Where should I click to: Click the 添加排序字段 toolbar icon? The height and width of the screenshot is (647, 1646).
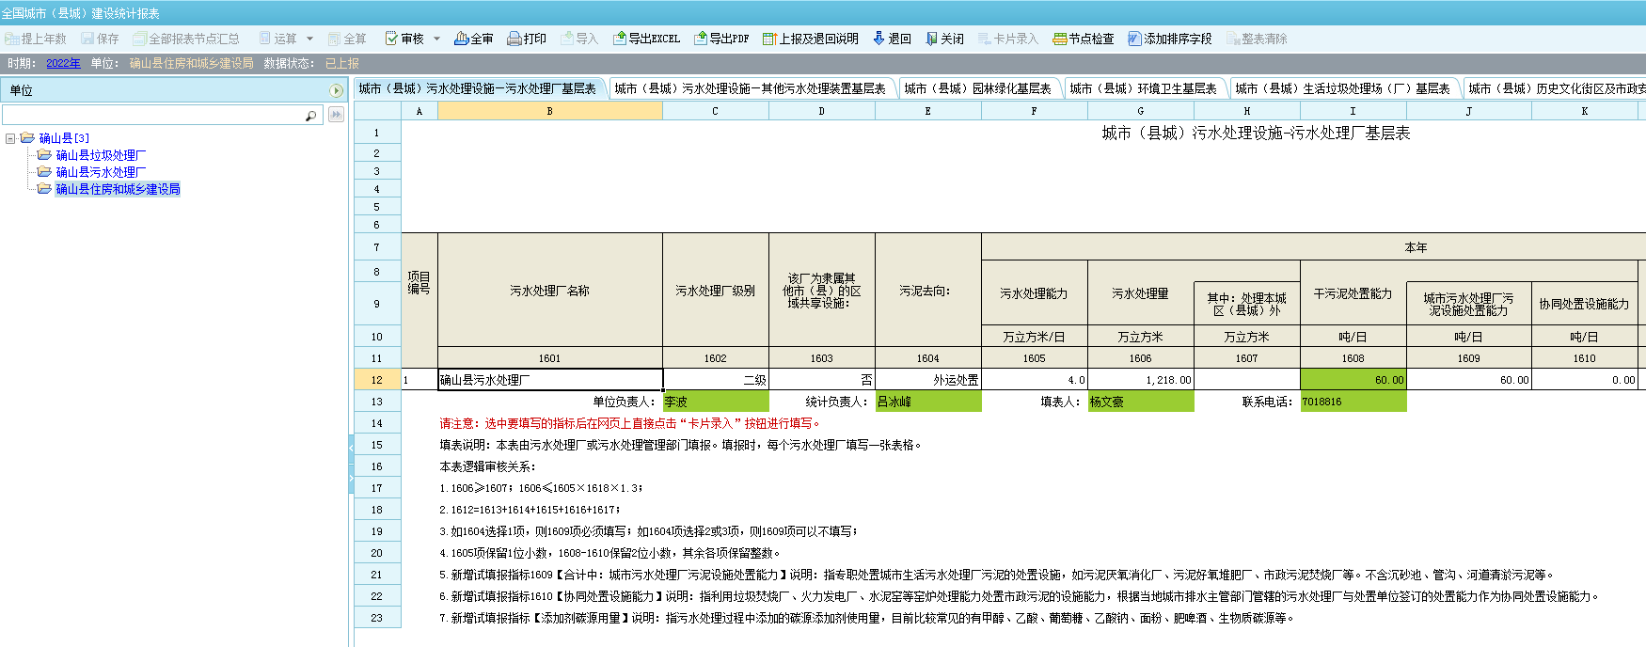coord(1135,39)
